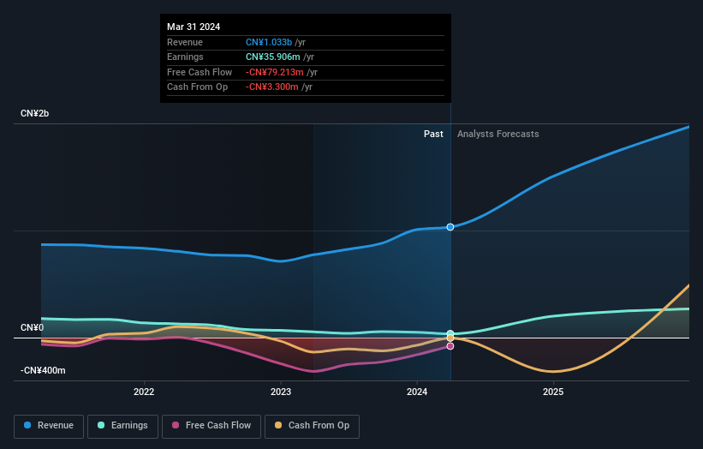Select the Revenue data point at Mar 2024
The width and height of the screenshot is (703, 449).
[x=450, y=227]
